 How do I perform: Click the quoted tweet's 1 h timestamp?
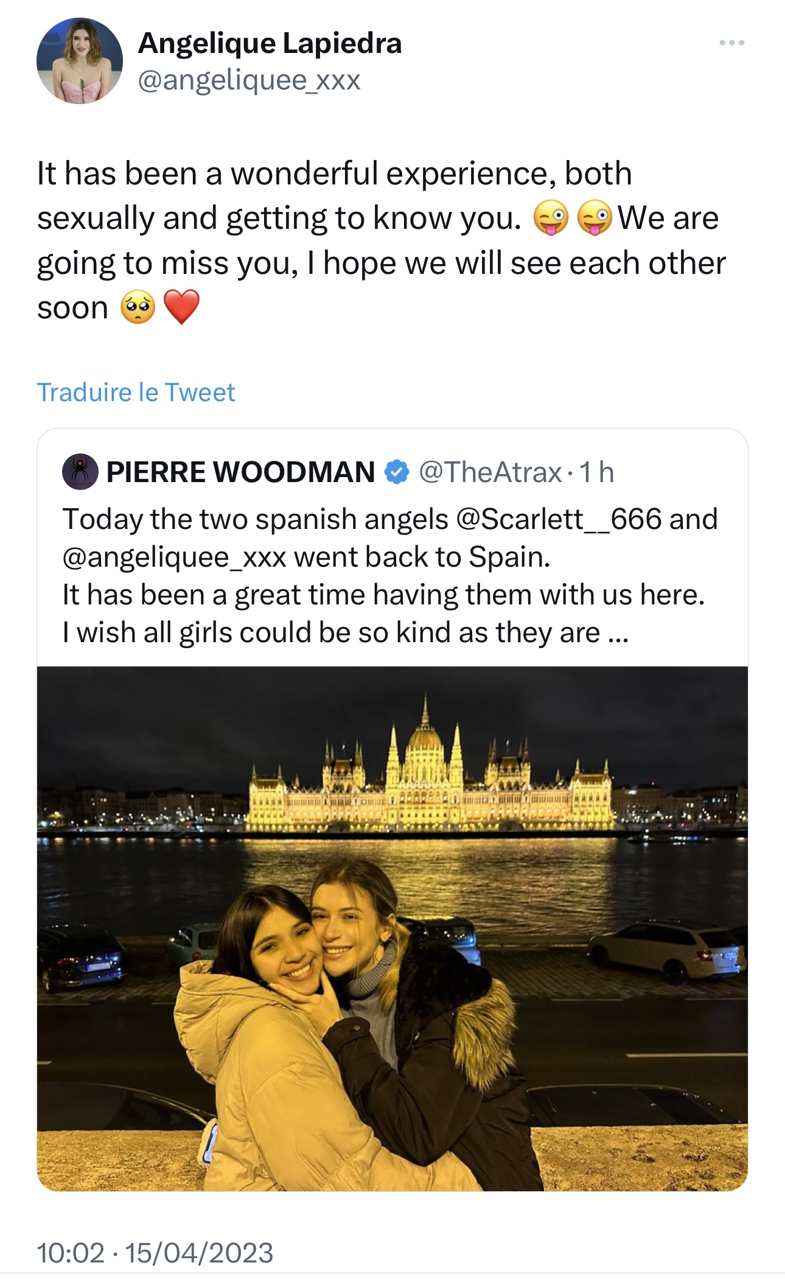coord(597,472)
